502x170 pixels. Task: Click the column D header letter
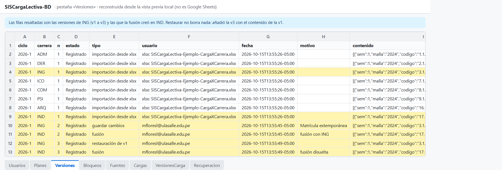click(x=76, y=37)
